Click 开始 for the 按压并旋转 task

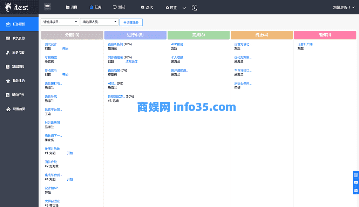(70, 153)
